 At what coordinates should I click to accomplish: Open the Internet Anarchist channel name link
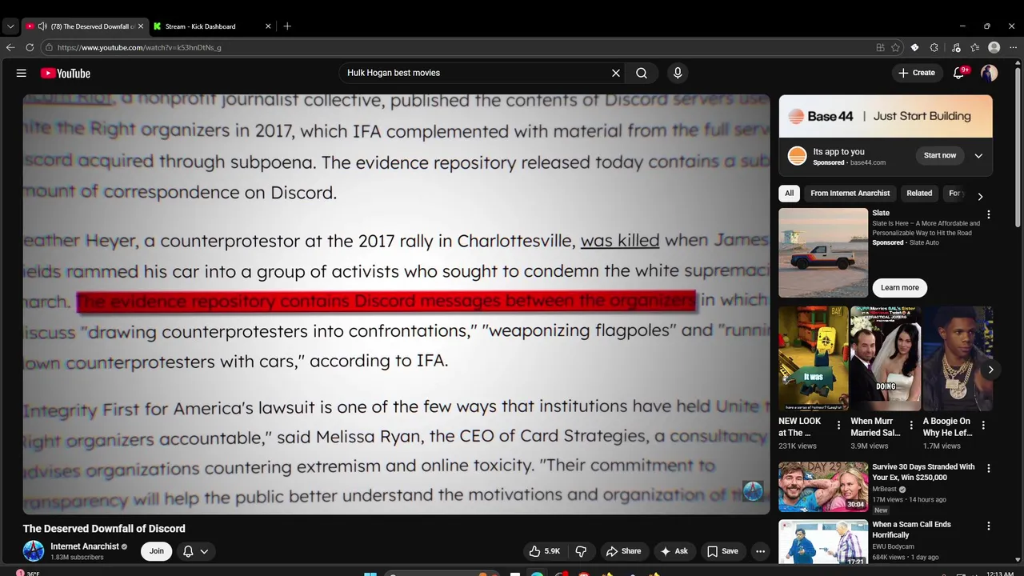[85, 546]
